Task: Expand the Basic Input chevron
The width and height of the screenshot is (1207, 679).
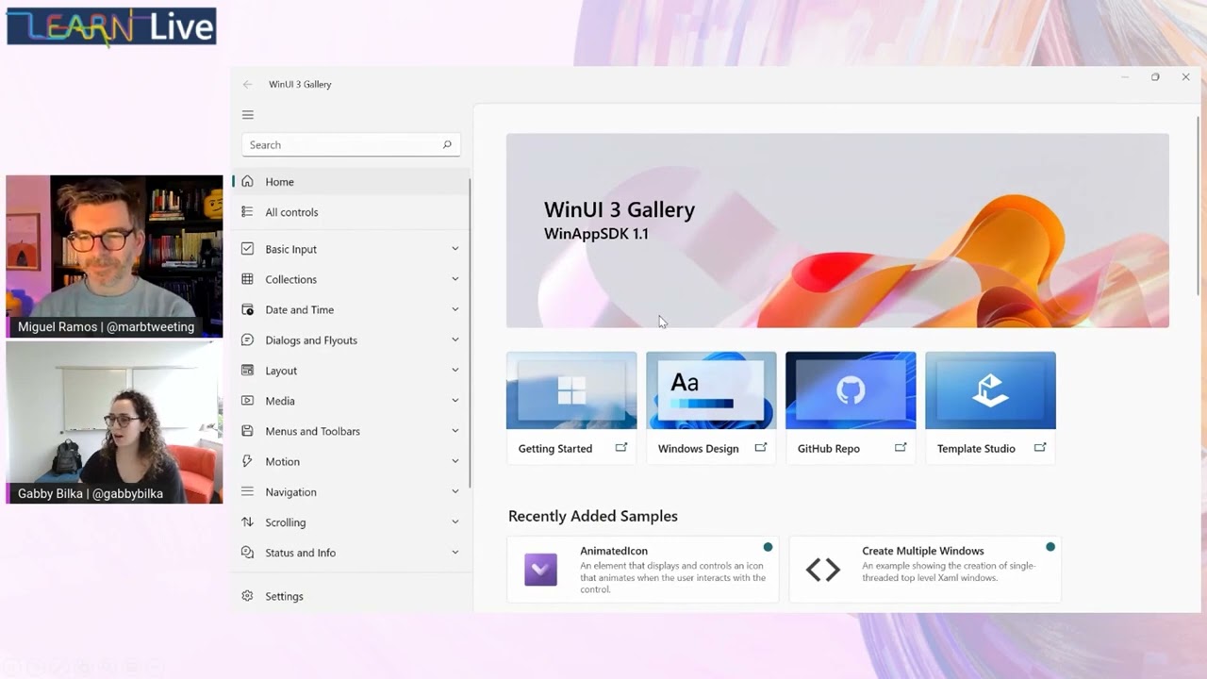Action: (455, 249)
